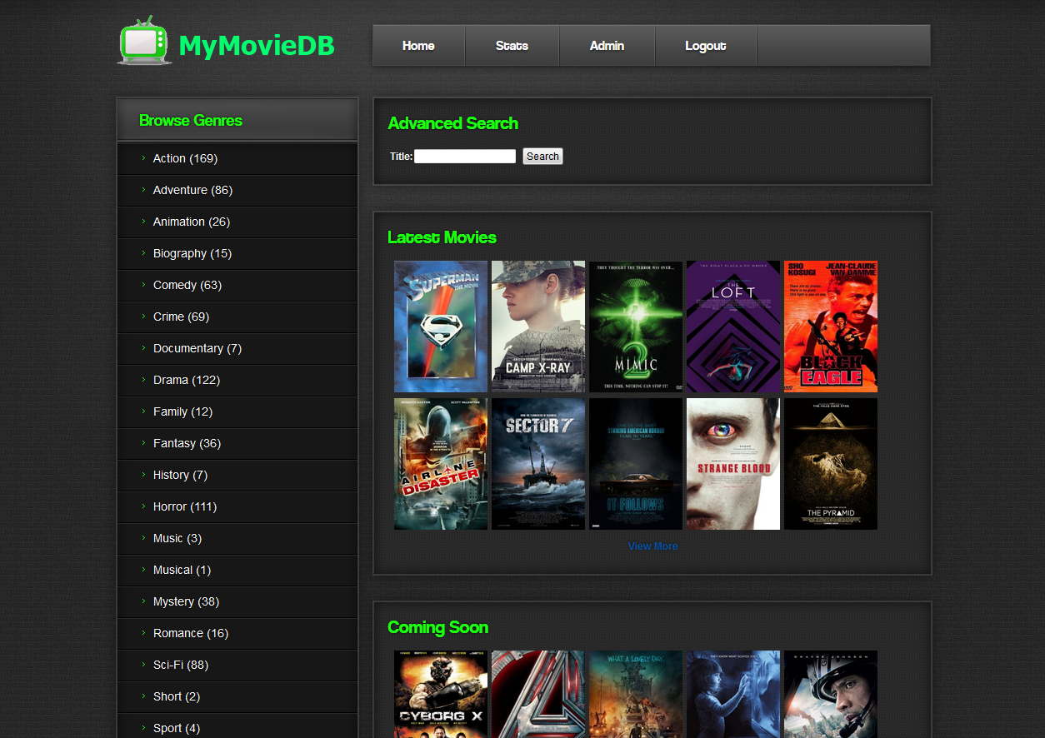Viewport: 1045px width, 738px height.
Task: Switch to the Stats page
Action: click(x=511, y=45)
